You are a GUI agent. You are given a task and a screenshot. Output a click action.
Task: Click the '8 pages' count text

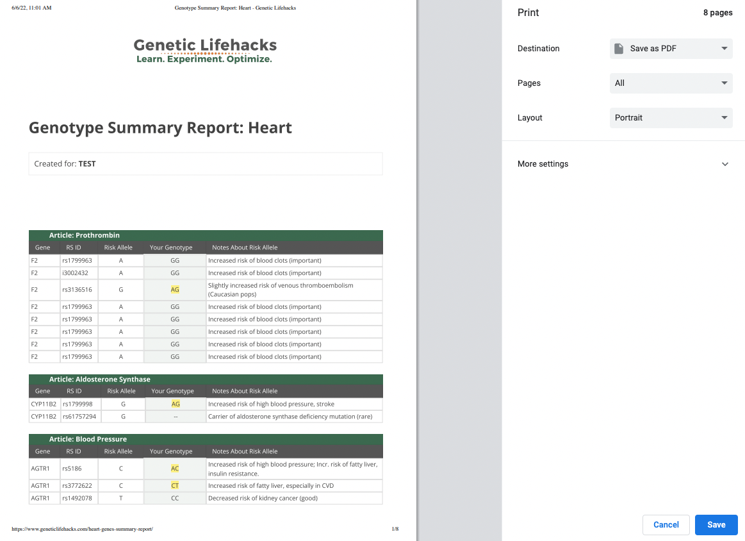(x=717, y=13)
